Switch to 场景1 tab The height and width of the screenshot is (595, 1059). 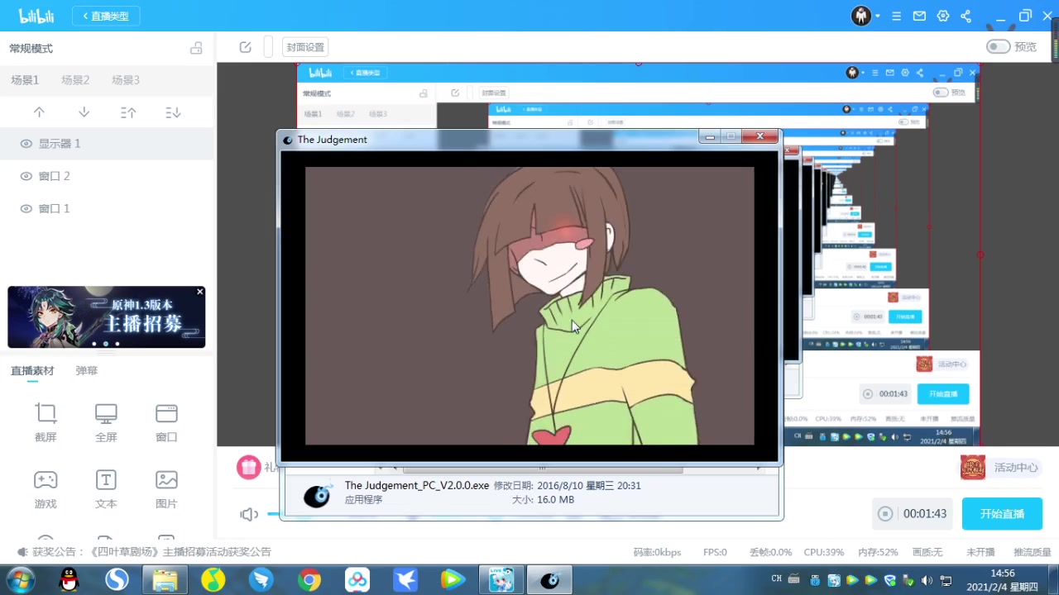[25, 80]
